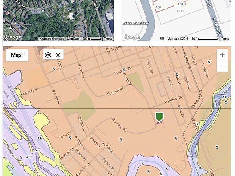235x176 pixels.
Task: Click the 1318 parcel number label
Action: (180, 11)
